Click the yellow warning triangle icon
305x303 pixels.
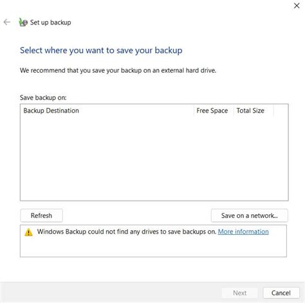28,232
